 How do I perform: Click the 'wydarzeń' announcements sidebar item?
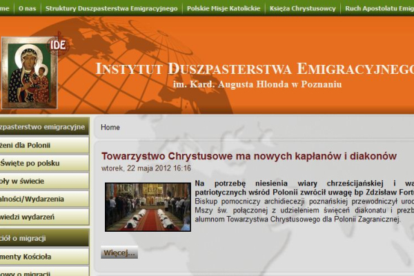pyautogui.click(x=43, y=217)
